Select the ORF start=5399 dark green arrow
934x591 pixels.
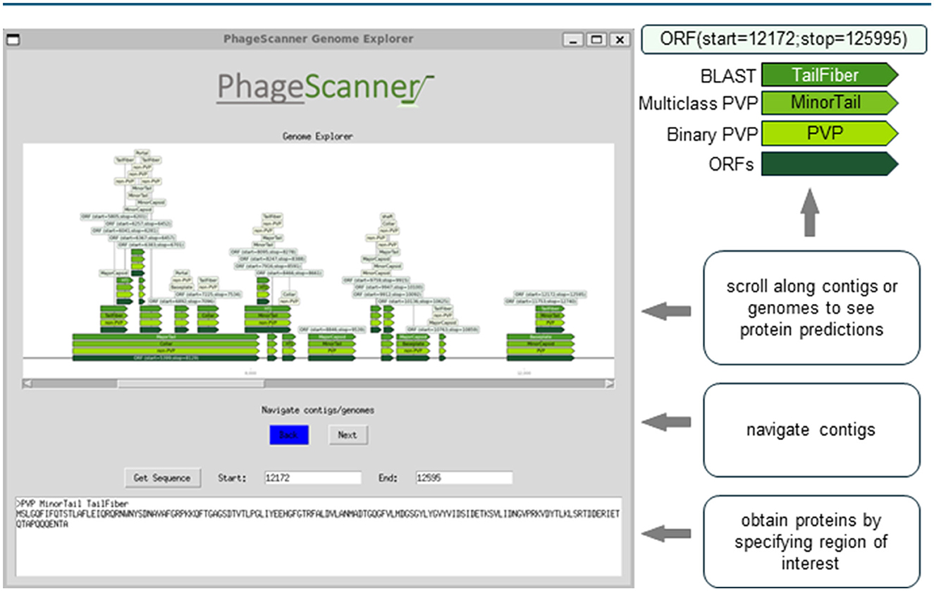pyautogui.click(x=166, y=358)
